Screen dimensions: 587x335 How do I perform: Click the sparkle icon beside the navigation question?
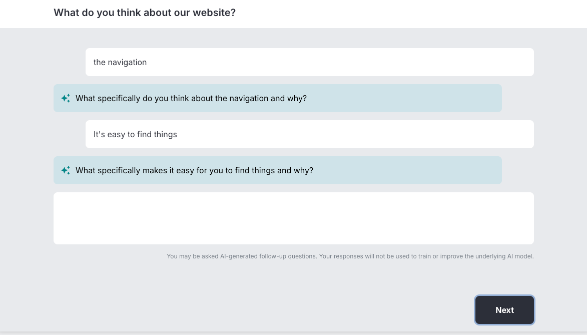pyautogui.click(x=66, y=98)
